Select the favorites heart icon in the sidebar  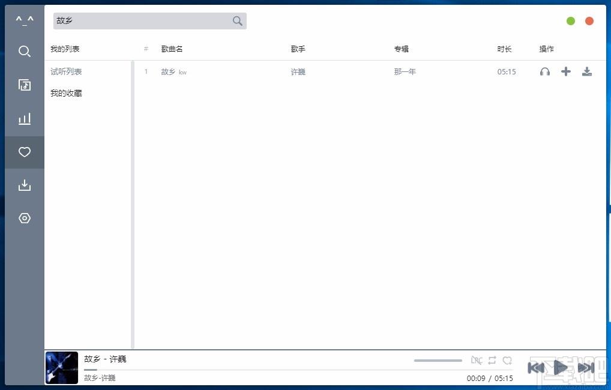tap(25, 152)
